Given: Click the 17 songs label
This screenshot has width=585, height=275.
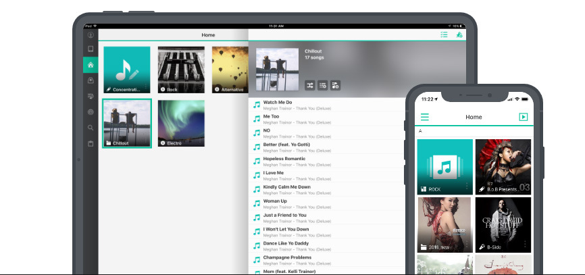Looking at the screenshot, I should point(314,57).
